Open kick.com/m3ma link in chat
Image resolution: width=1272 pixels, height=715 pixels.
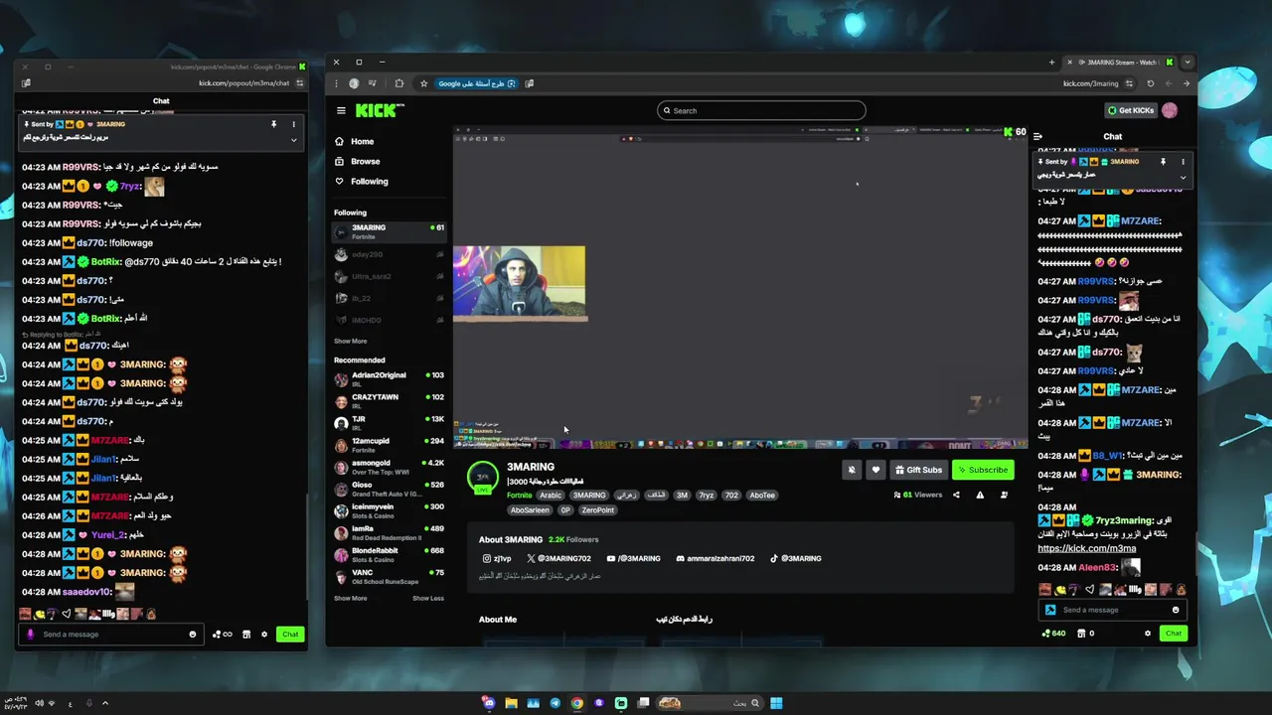click(x=1086, y=548)
